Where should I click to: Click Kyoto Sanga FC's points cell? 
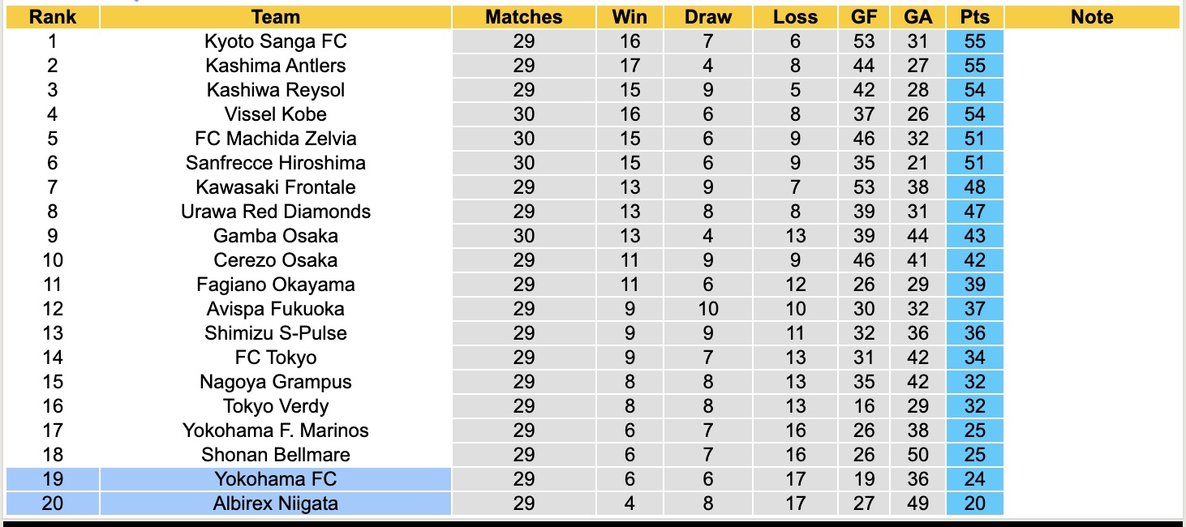pyautogui.click(x=974, y=41)
